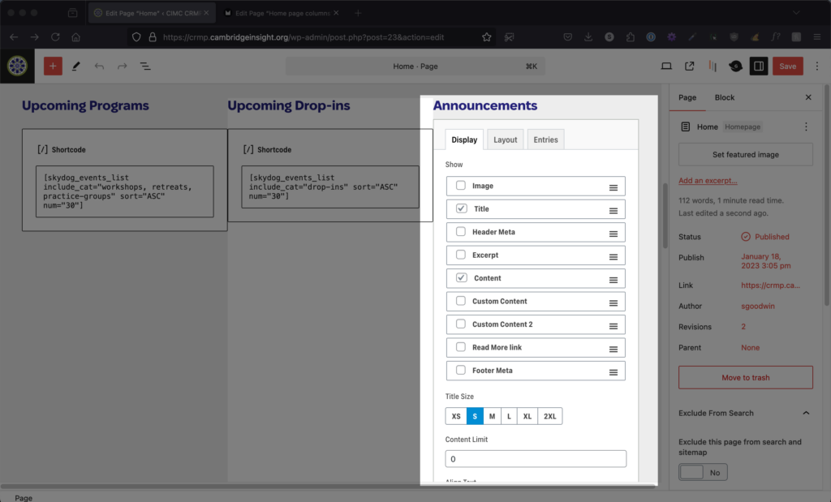Viewport: 831px width, 502px height.
Task: Toggle the Settings sidebar panel icon
Action: tap(758, 67)
